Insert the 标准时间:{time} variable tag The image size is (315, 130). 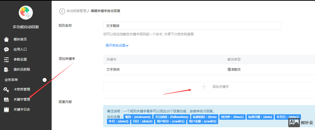pos(205,117)
